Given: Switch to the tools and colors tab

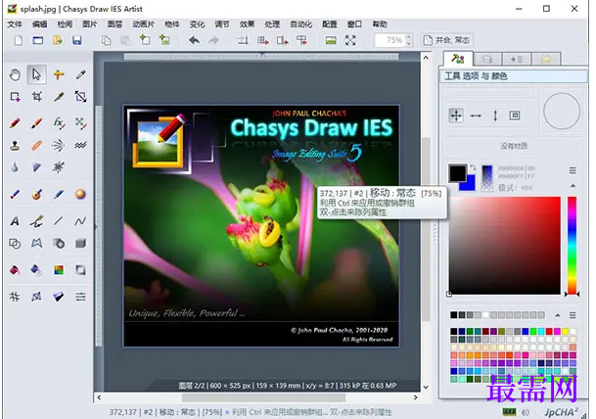Looking at the screenshot, I should [458, 59].
